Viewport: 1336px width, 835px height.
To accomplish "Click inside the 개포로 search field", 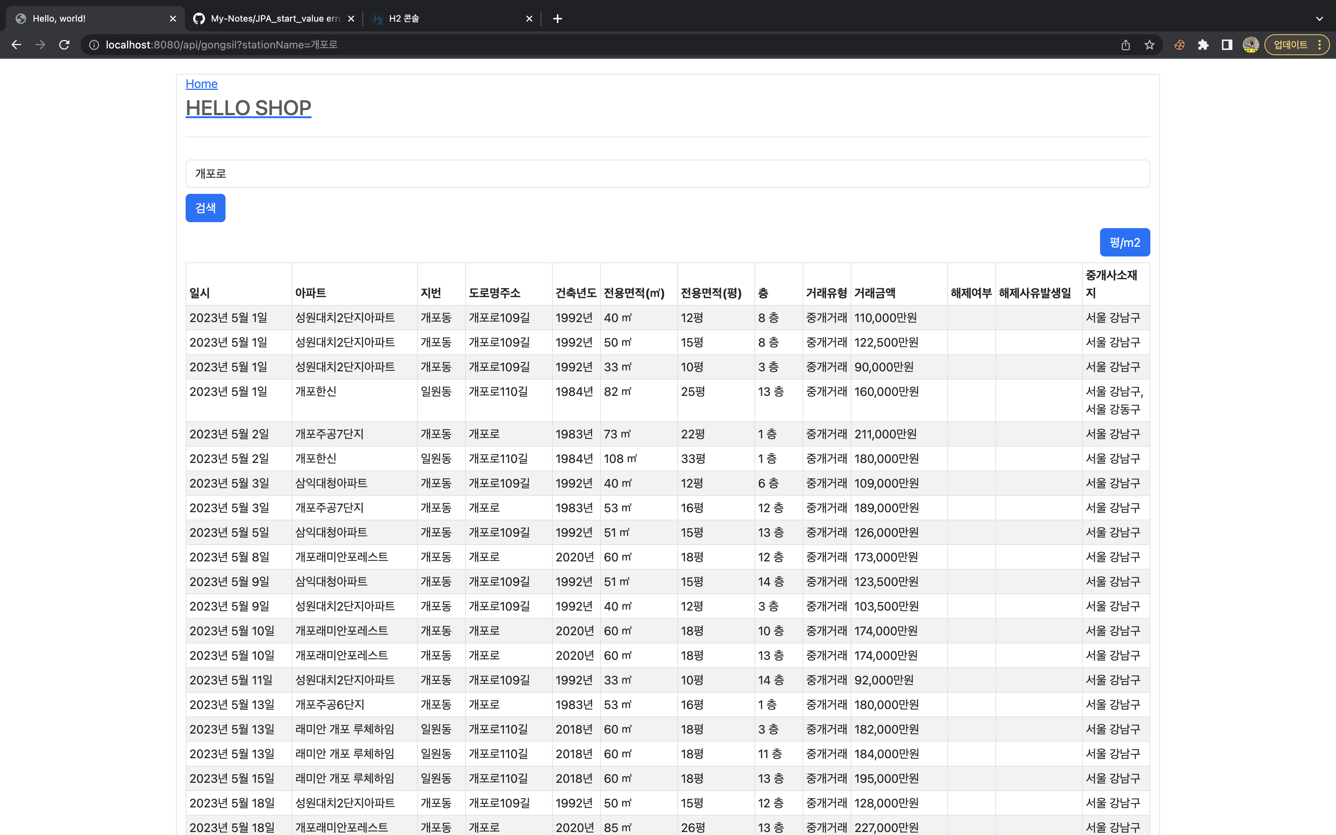I will point(387,173).
